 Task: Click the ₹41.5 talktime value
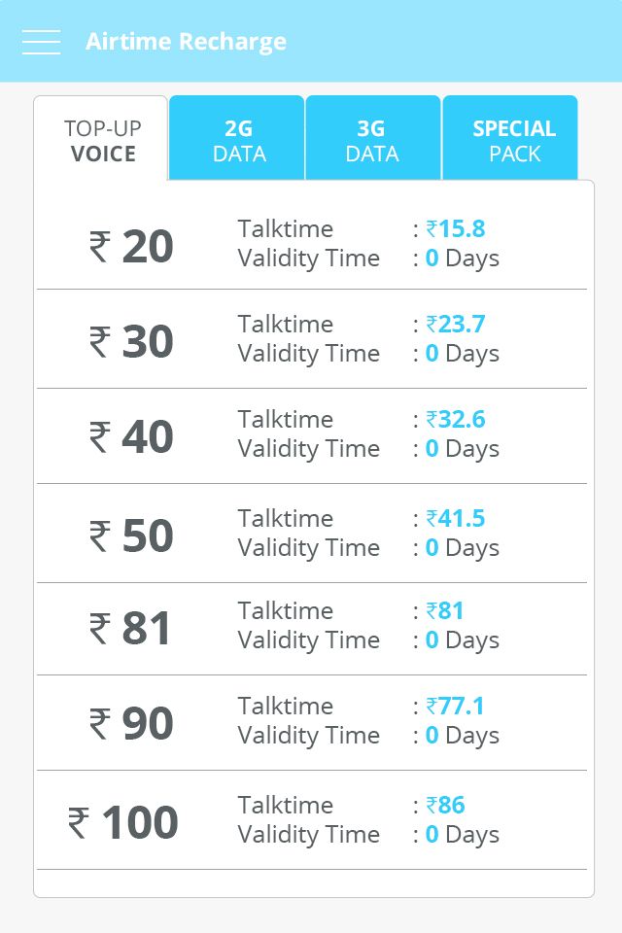456,518
